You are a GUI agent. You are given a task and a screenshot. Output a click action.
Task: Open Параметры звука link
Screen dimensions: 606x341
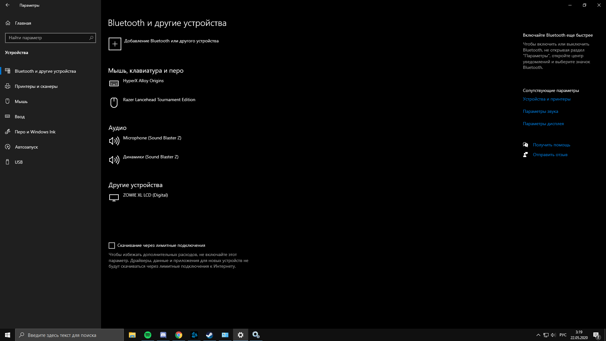[x=541, y=111]
